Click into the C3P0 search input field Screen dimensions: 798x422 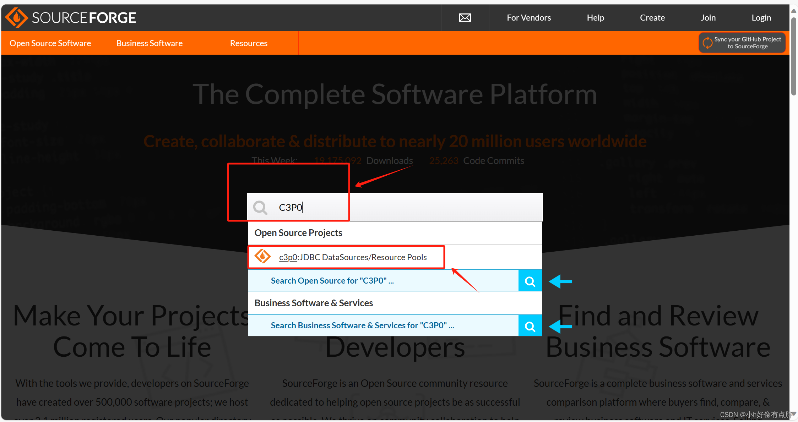(x=395, y=207)
